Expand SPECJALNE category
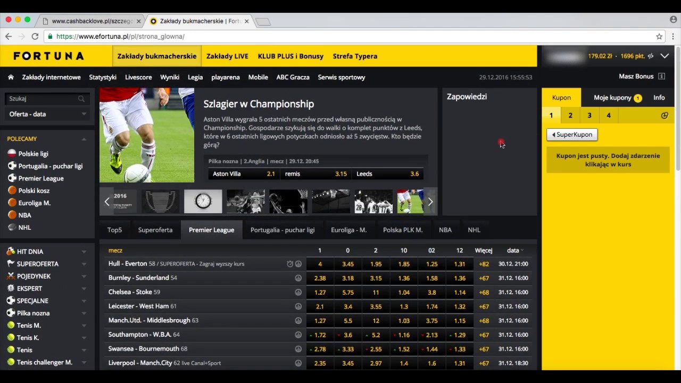The height and width of the screenshot is (383, 681). click(x=84, y=301)
